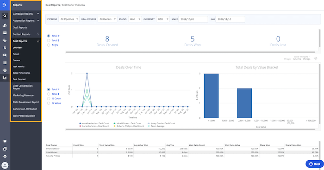The width and height of the screenshot is (324, 170).
Task: Click Inka Wibowo row in deal table
Action: point(183,152)
